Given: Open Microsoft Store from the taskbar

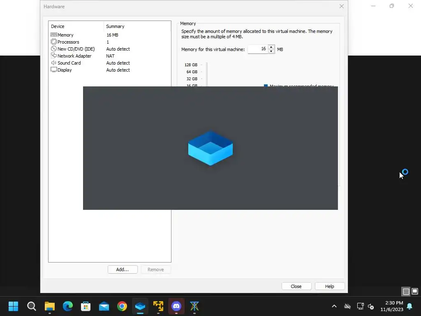Looking at the screenshot, I should point(86,306).
